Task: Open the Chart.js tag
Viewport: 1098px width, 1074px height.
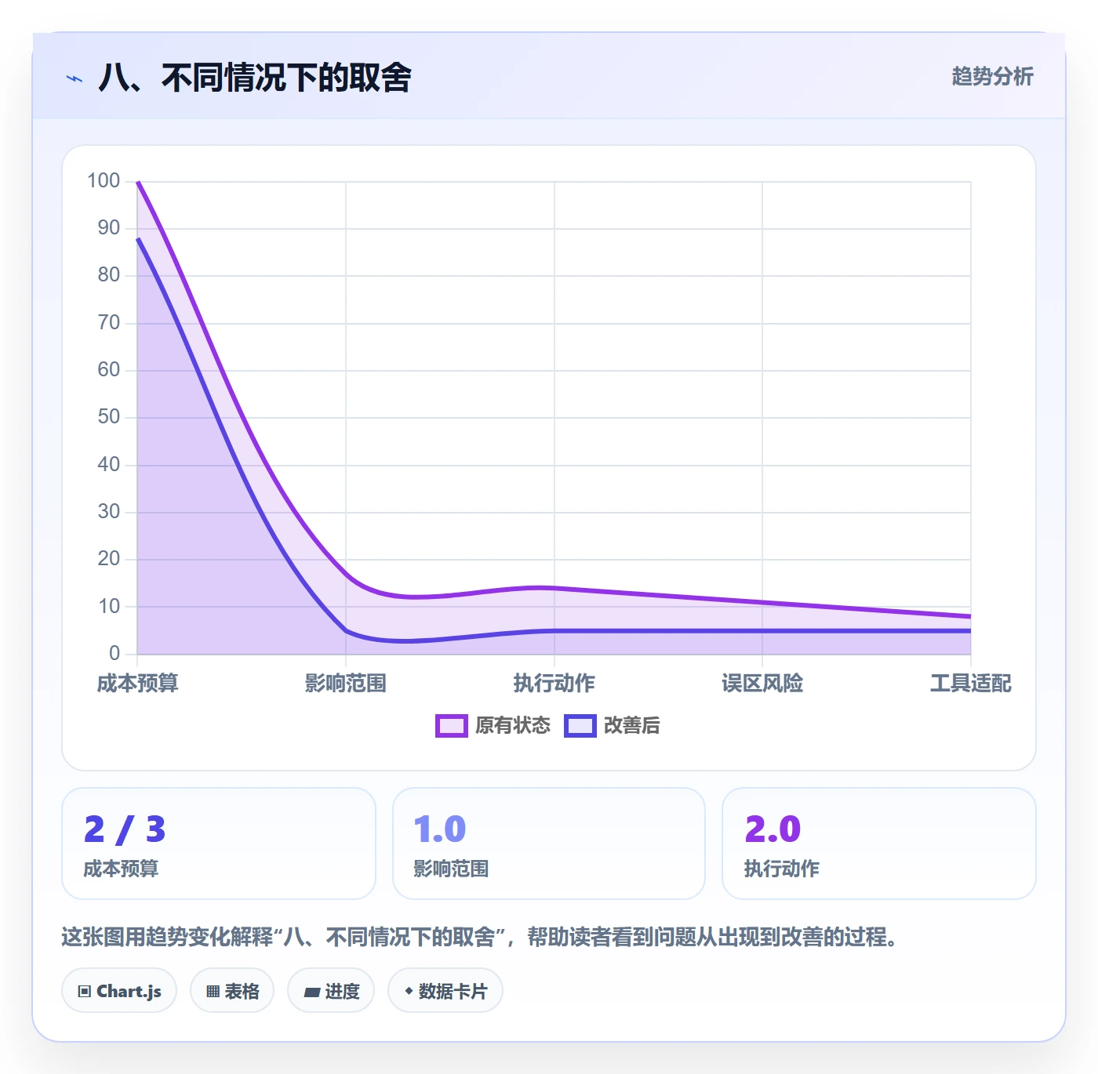Action: tap(119, 991)
